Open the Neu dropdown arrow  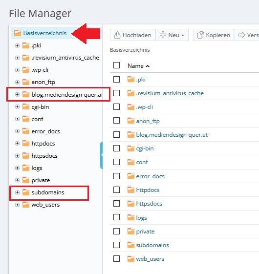point(183,35)
